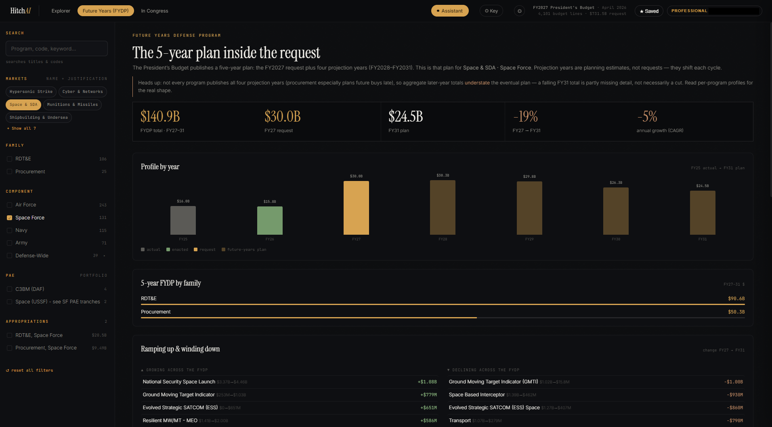
Task: Open Ground Moving Target Indicator (GMTI) declining row
Action: [x=596, y=382]
